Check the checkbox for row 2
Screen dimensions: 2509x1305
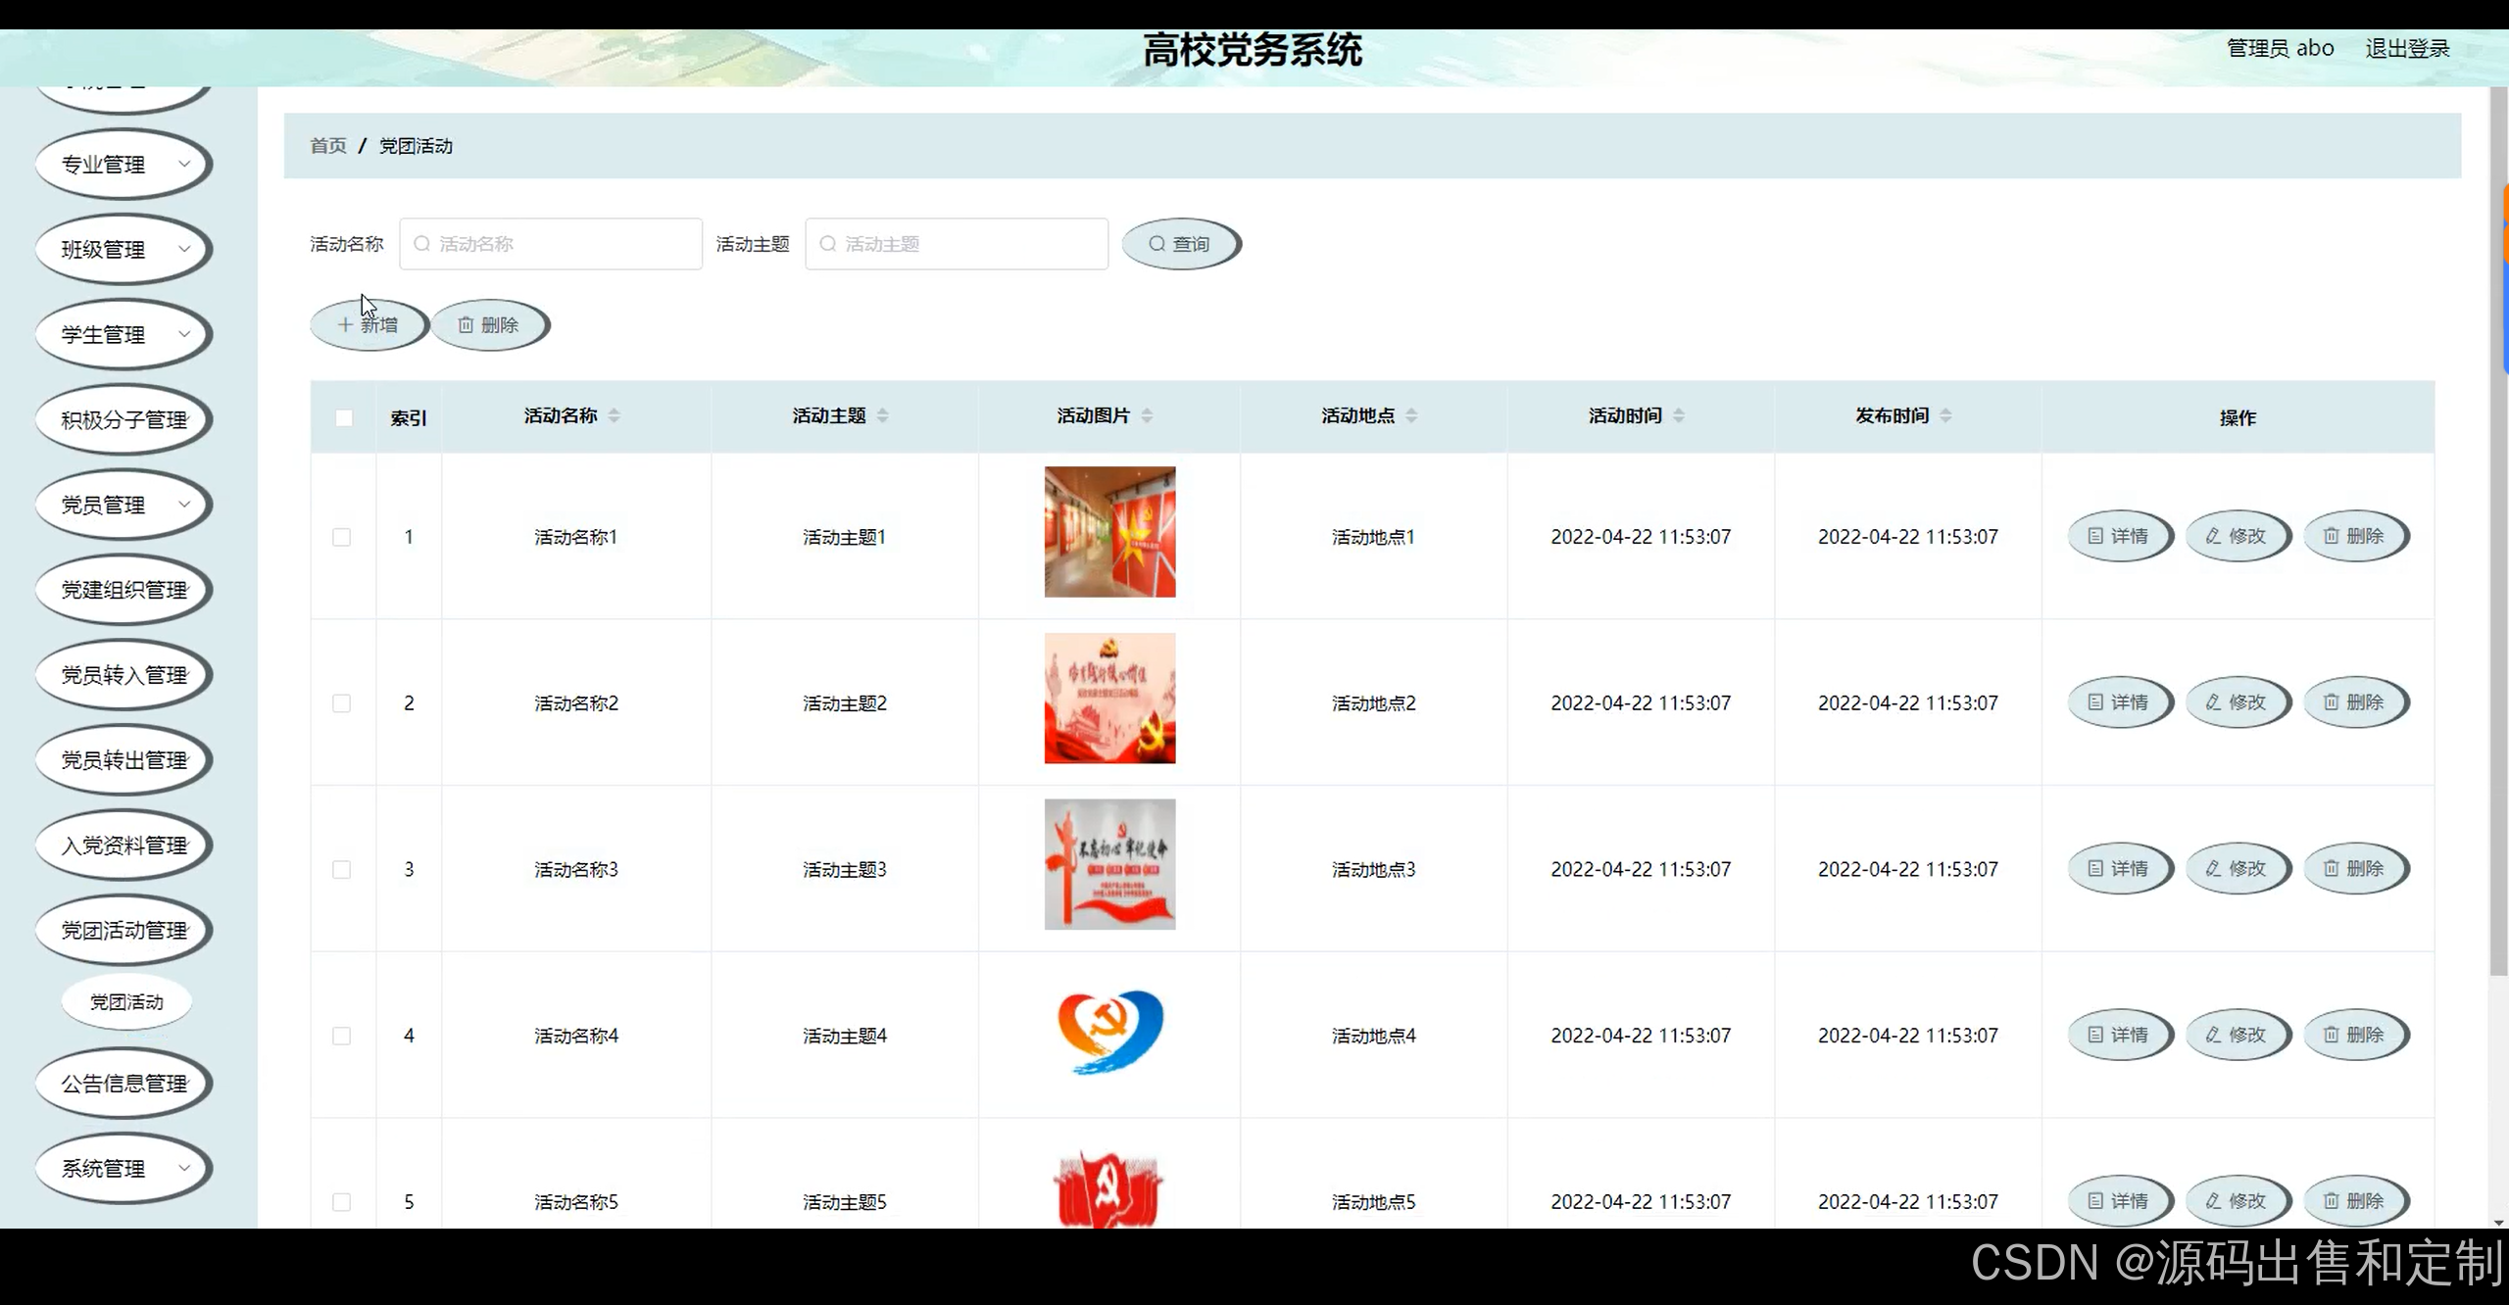pyautogui.click(x=342, y=702)
